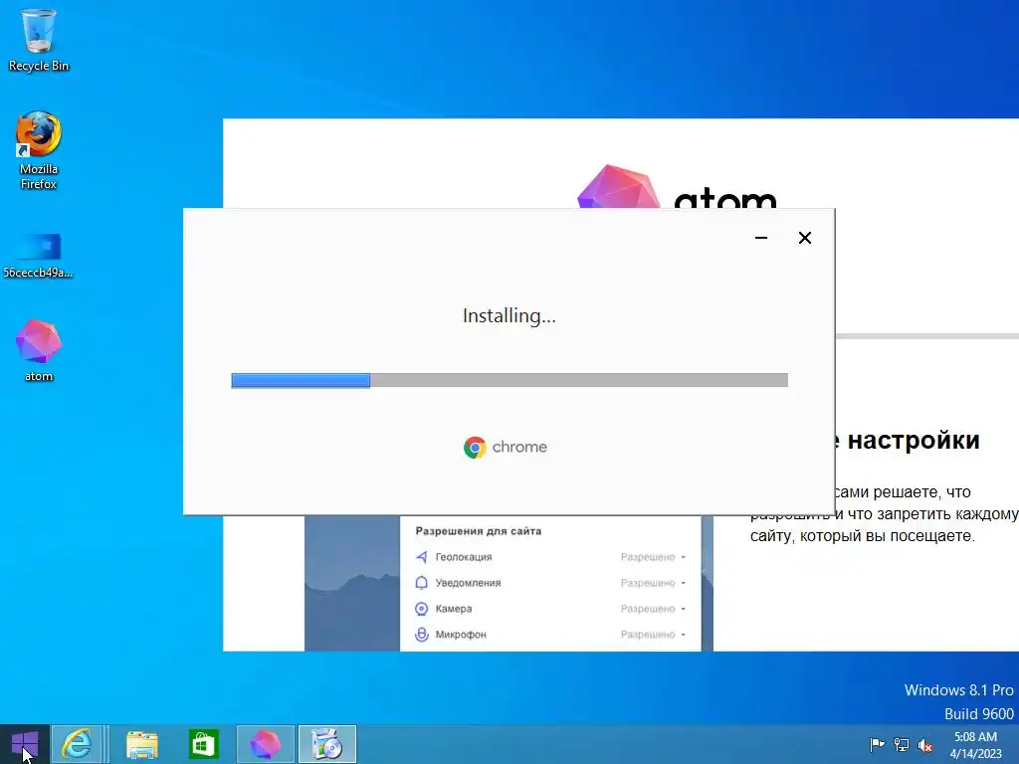This screenshot has height=764, width=1019.
Task: Open the Action Center flag icon
Action: tap(877, 744)
